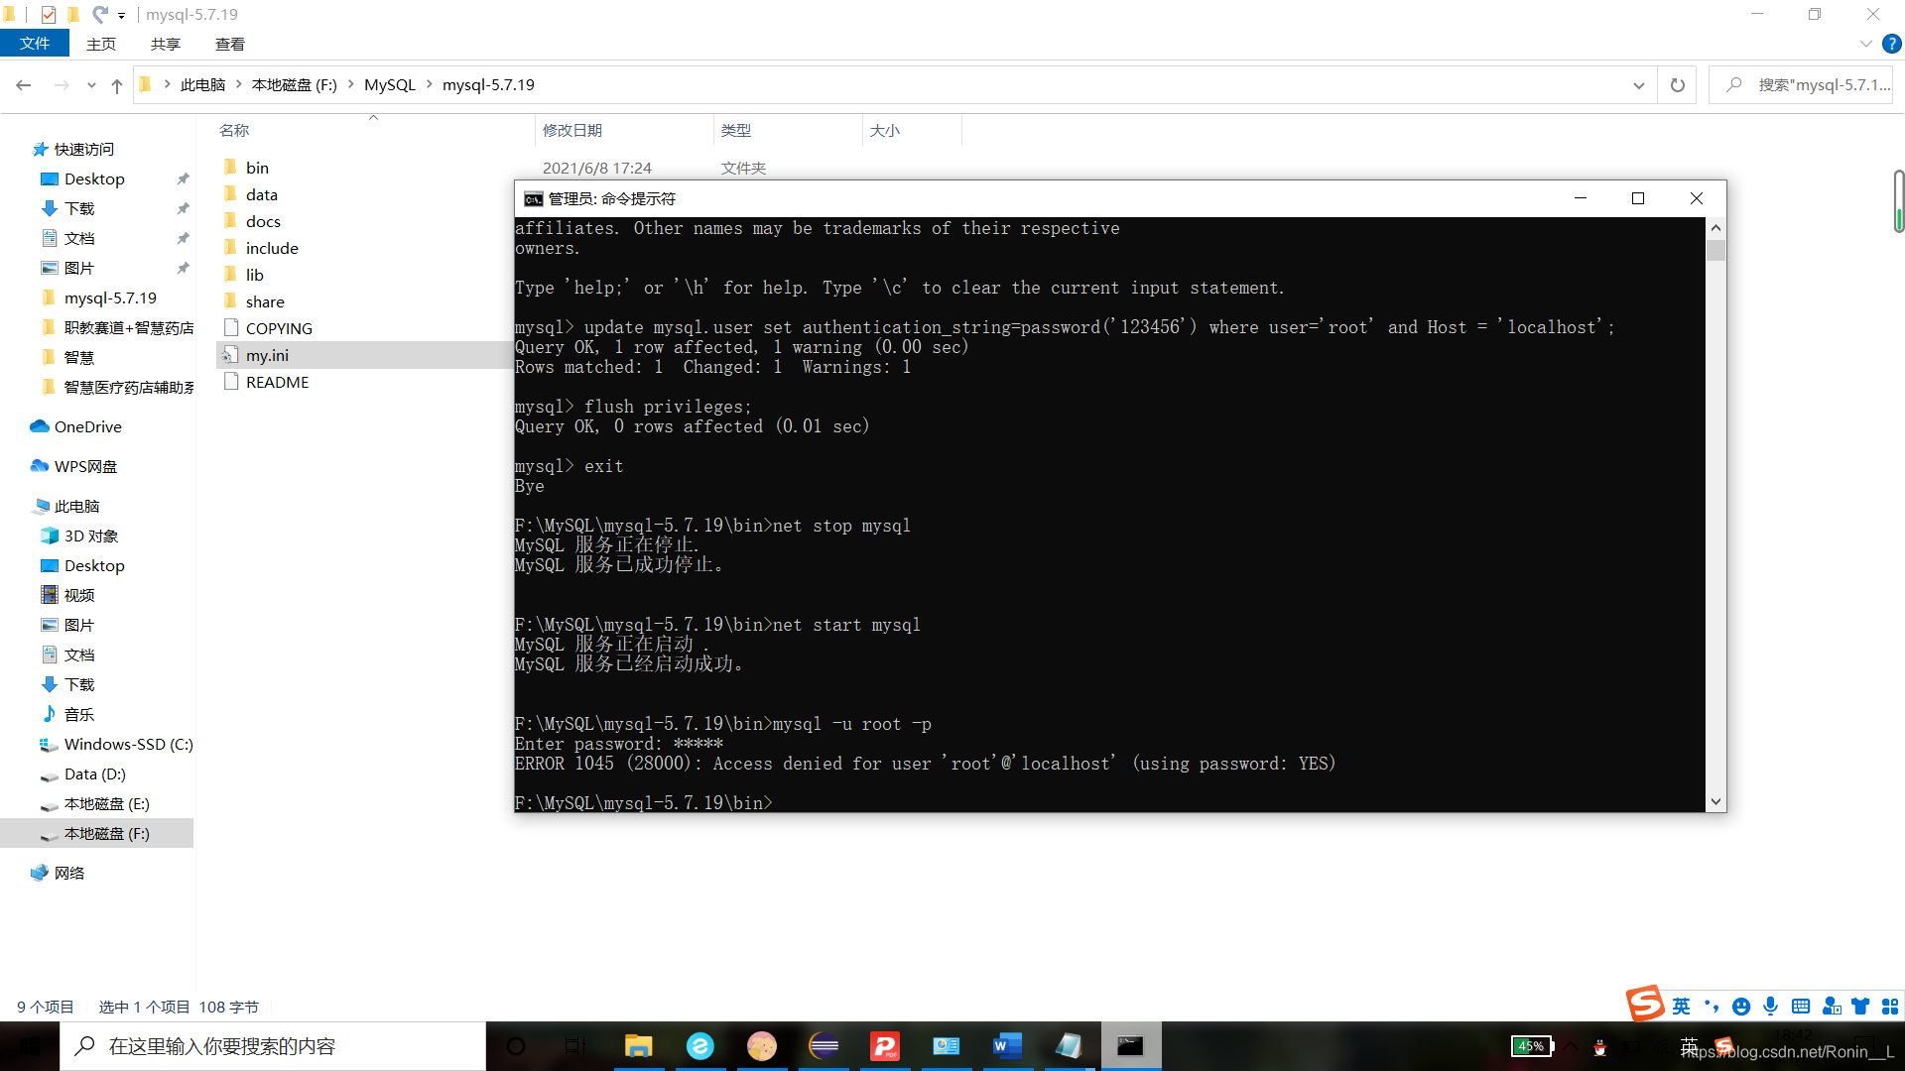
Task: Click MySQL breadcrumb segment
Action: click(389, 85)
